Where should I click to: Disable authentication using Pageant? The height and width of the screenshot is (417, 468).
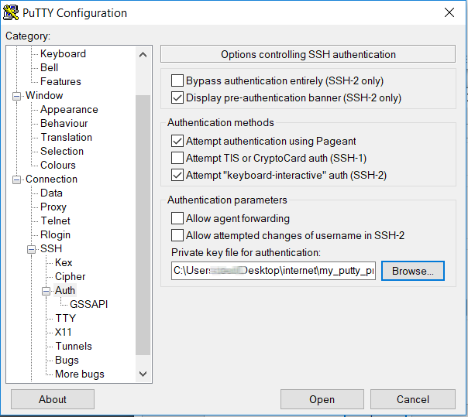point(177,141)
